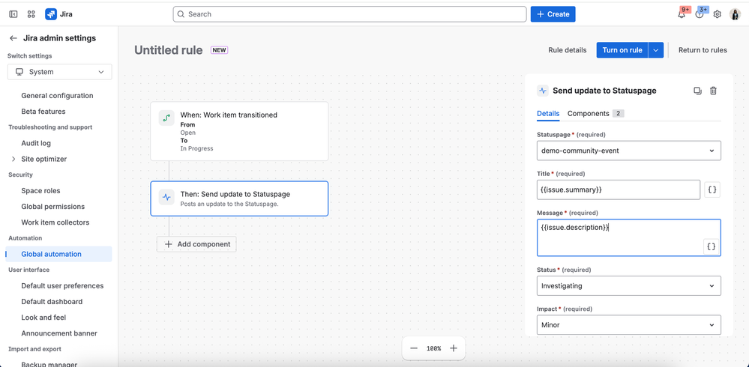
Task: Zoom in canvas with plus icon
Action: point(454,348)
